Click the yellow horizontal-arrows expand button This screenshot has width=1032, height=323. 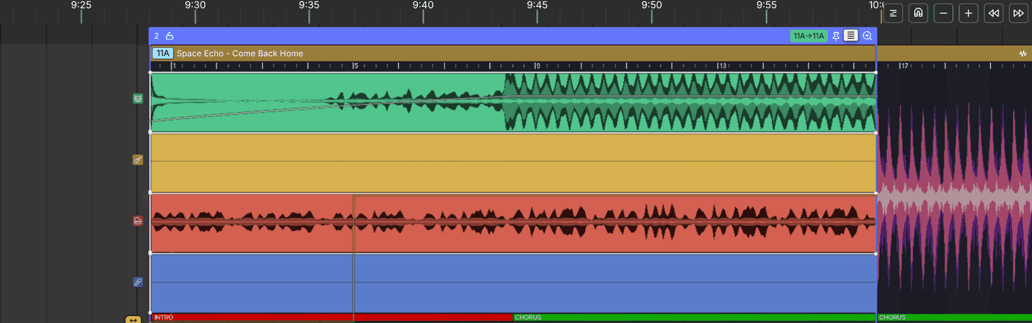(x=133, y=320)
